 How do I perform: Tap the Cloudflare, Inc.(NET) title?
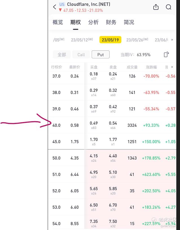click(x=89, y=4)
